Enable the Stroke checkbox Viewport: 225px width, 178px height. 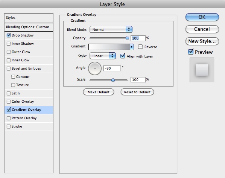[9, 126]
